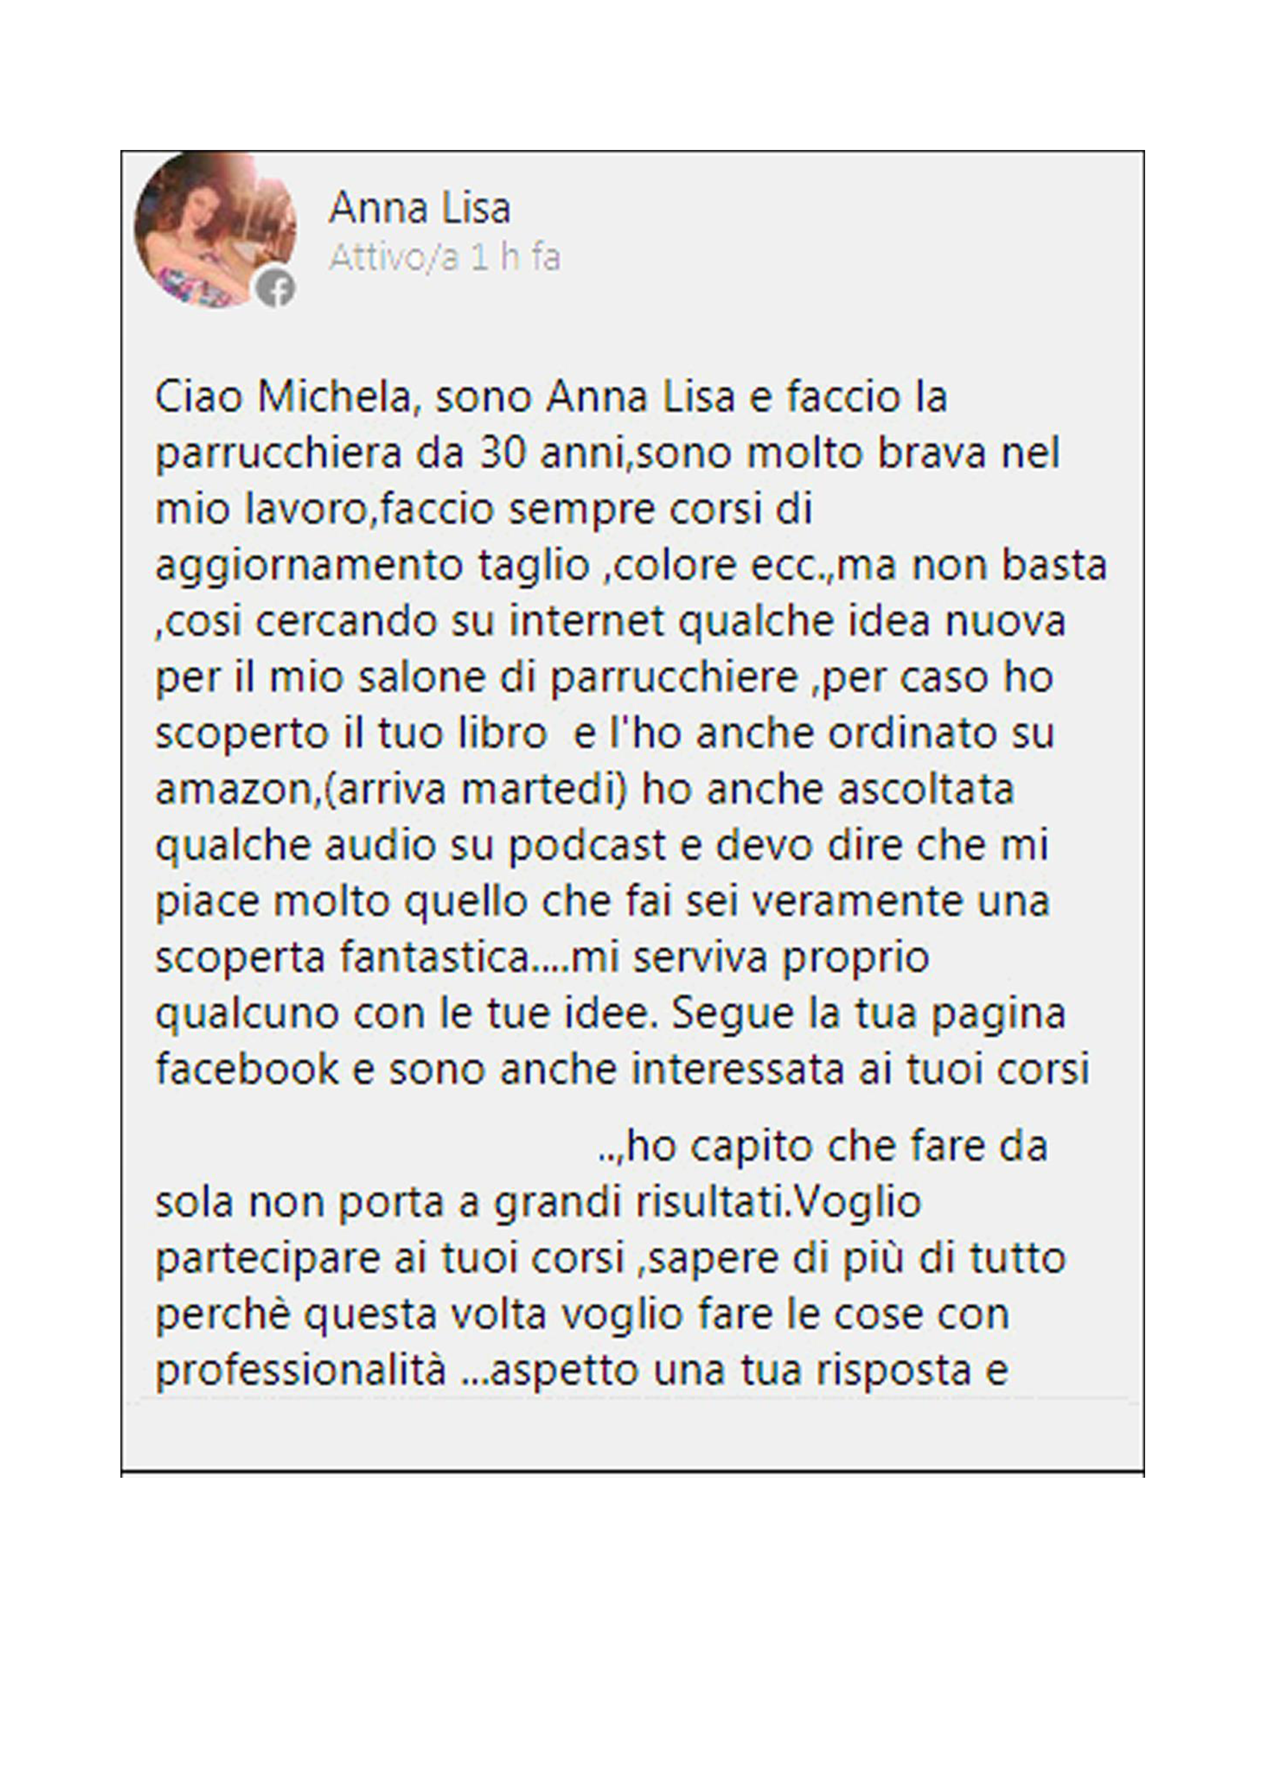Click the Facebook badge on the avatar
Screen dimensions: 1266x1790
(x=276, y=288)
